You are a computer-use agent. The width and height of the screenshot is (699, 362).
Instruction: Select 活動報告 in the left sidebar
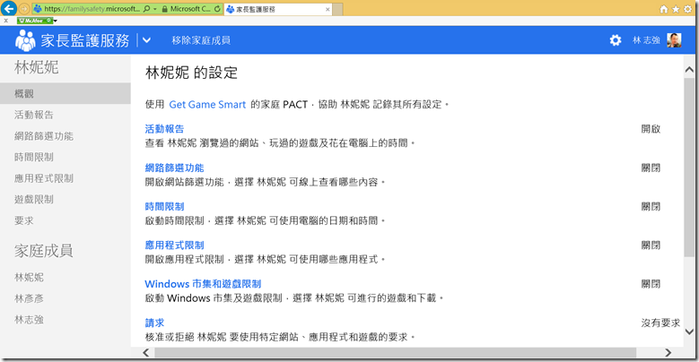[33, 115]
